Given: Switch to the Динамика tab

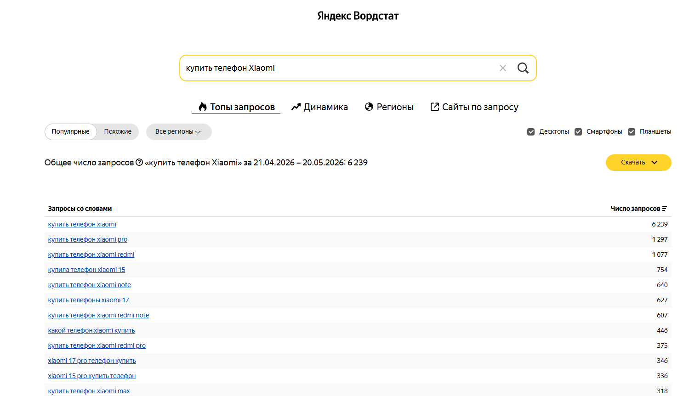Looking at the screenshot, I should (319, 107).
